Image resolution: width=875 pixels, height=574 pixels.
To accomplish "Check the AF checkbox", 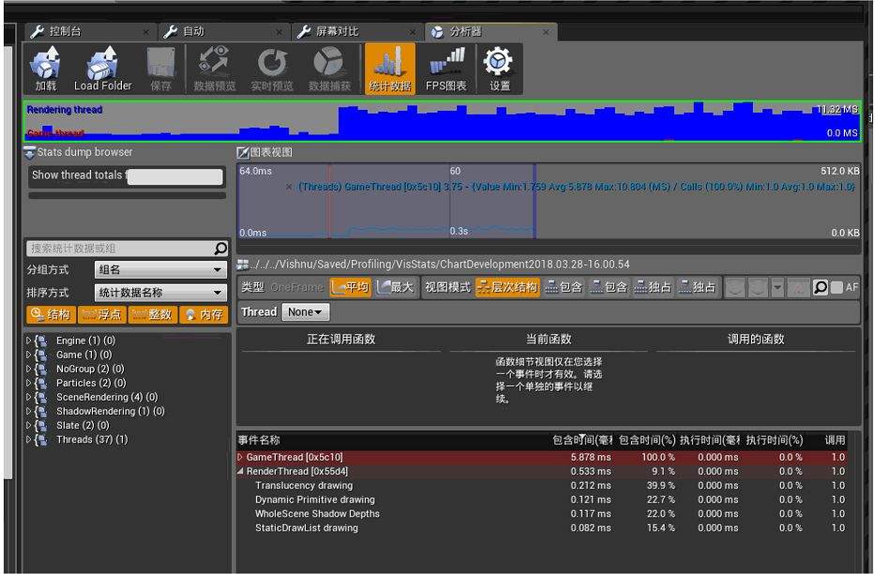I will pos(837,287).
